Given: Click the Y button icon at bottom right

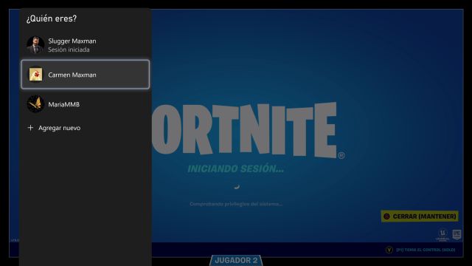Looking at the screenshot, I should tap(389, 250).
